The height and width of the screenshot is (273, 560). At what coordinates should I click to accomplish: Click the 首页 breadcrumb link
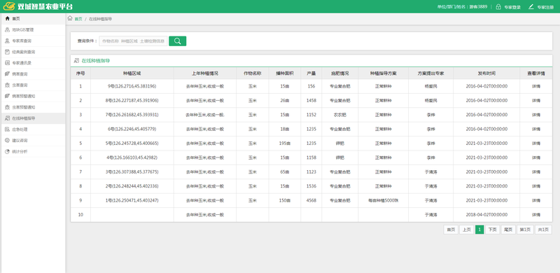pos(78,19)
